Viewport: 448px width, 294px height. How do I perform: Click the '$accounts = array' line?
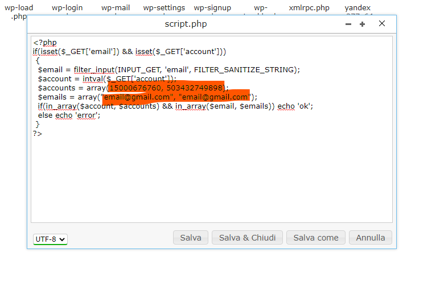tap(133, 88)
